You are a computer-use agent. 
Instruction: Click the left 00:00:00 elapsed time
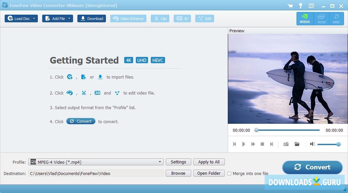[241, 130]
